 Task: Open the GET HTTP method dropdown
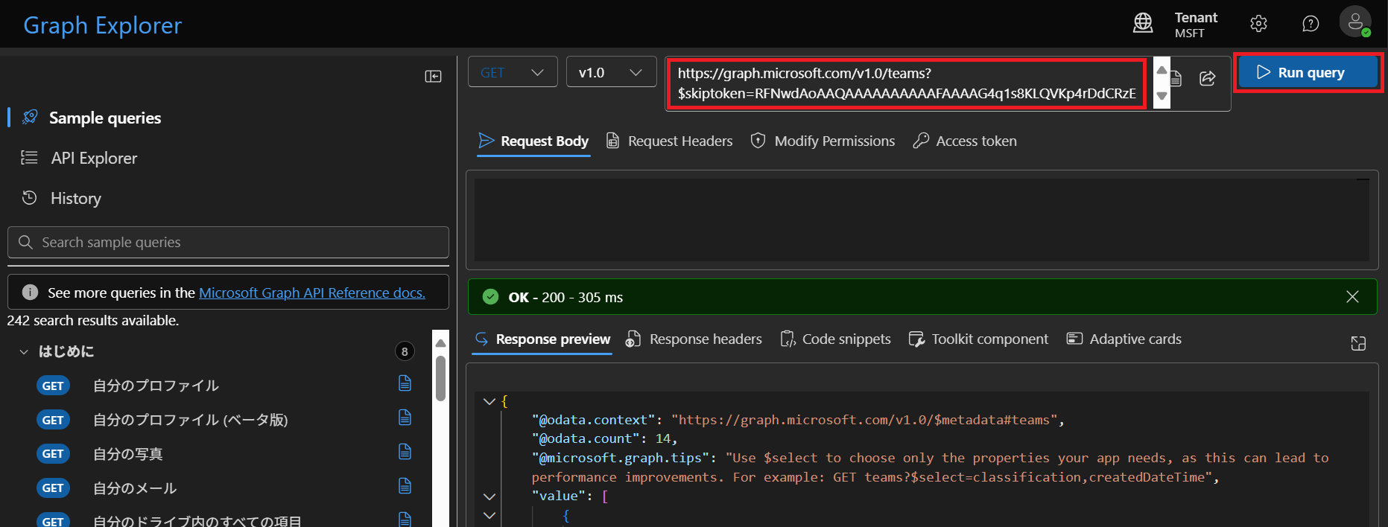pyautogui.click(x=512, y=72)
